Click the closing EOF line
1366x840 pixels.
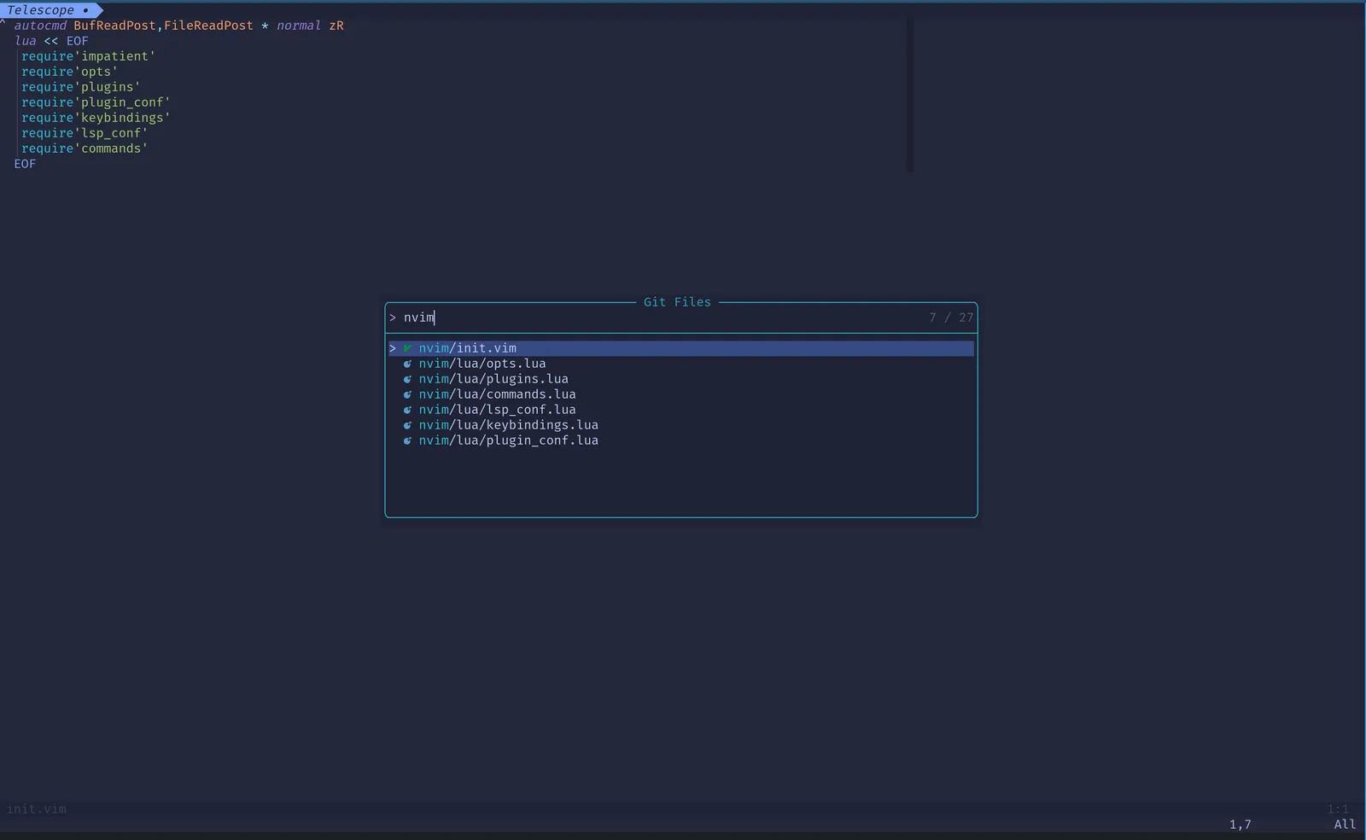(25, 164)
